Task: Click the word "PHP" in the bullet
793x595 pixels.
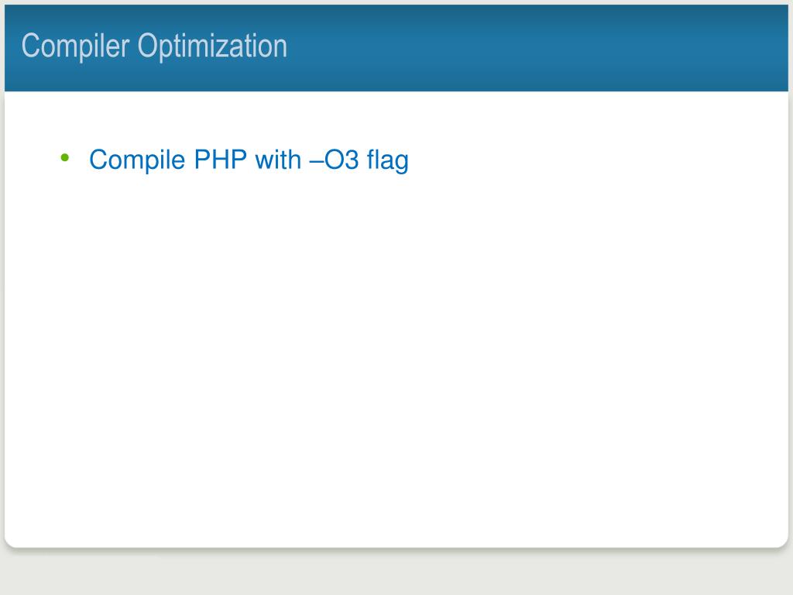Action: coord(221,160)
